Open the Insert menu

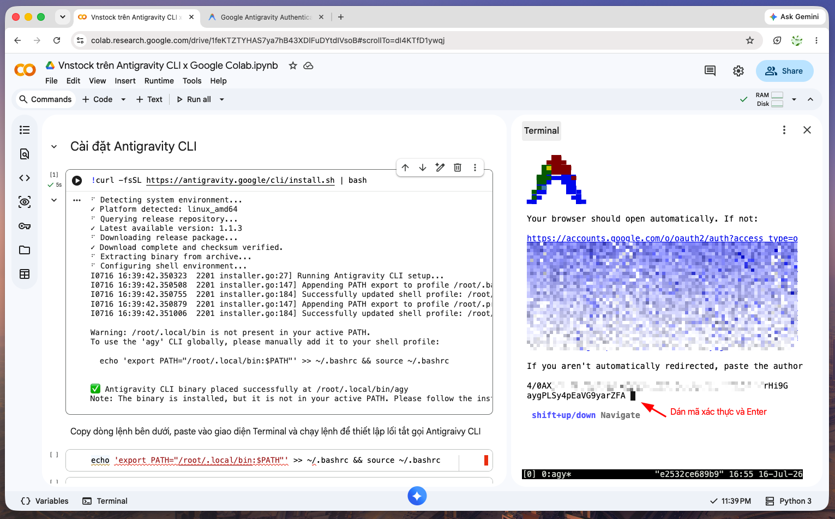(125, 81)
